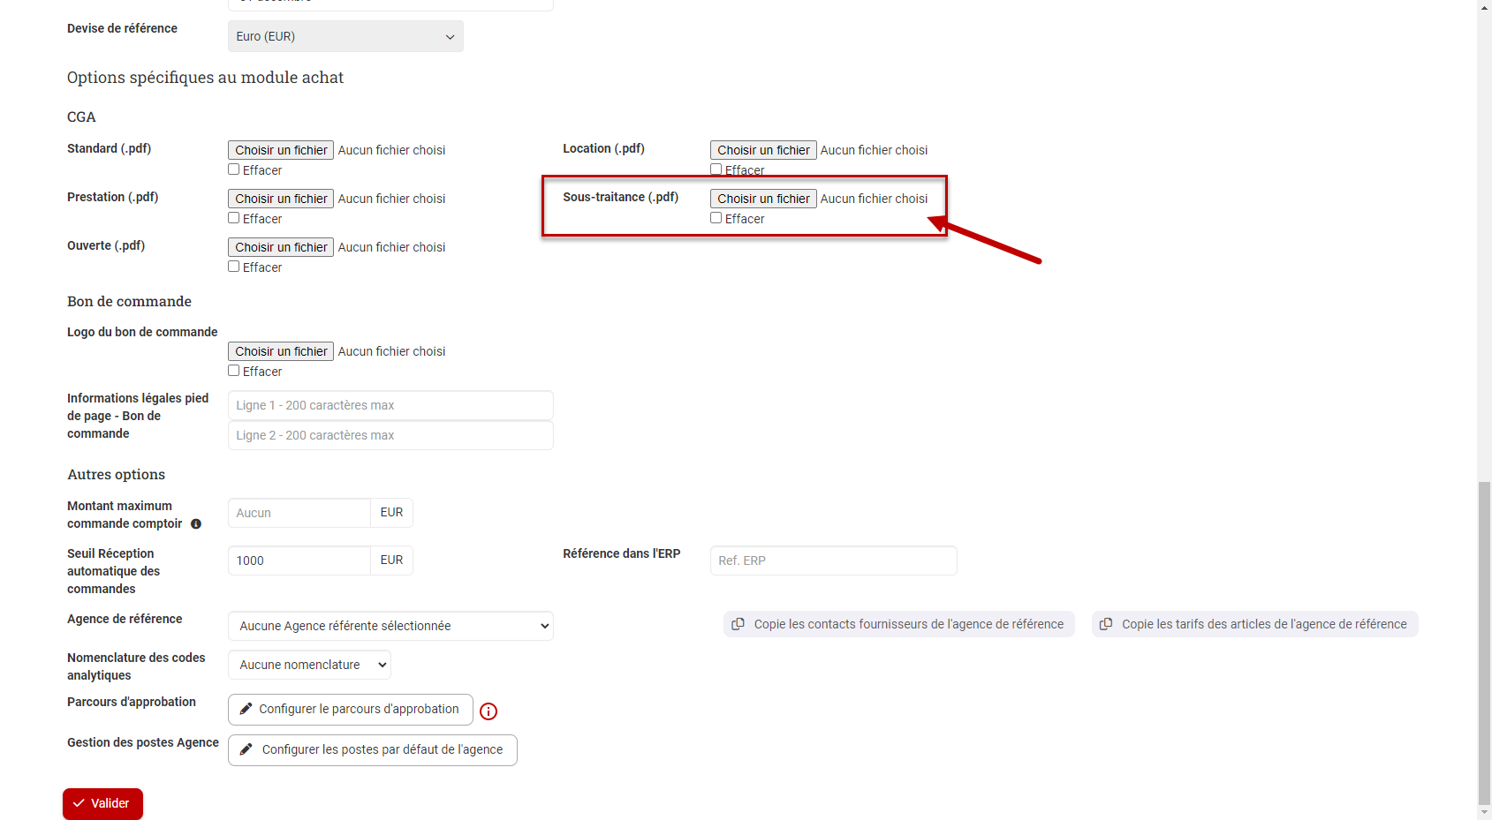Click the copy icon for supplier contacts

pos(738,624)
